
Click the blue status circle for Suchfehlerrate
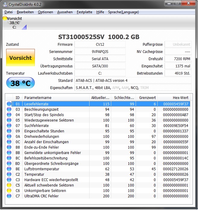pyautogui.click(x=9, y=126)
